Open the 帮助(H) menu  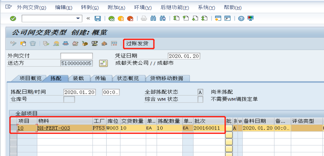coord(233,8)
